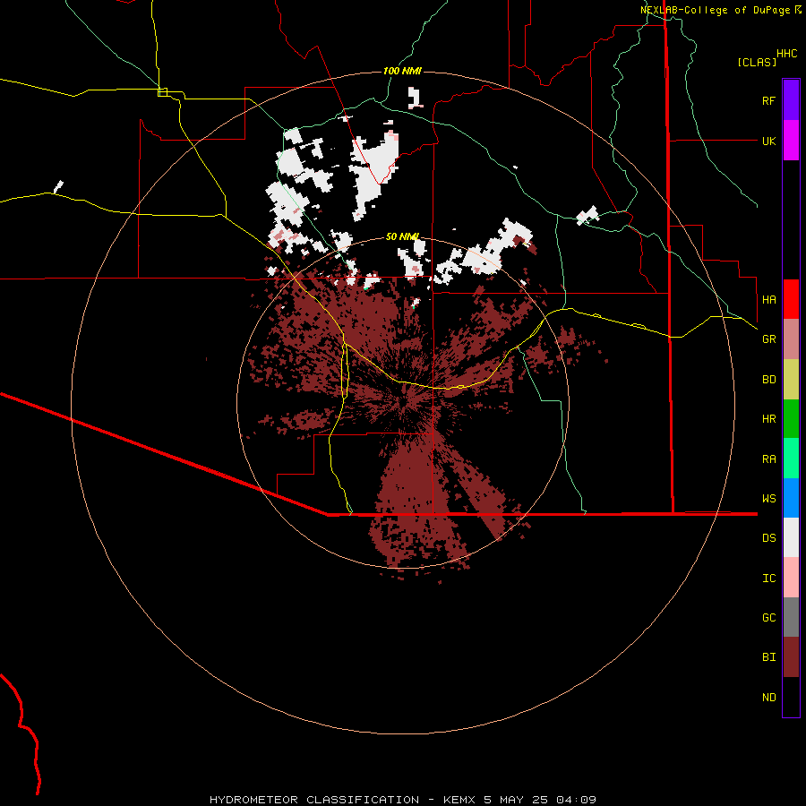
Task: Click the 50 NMI range ring label
Action: pos(402,236)
